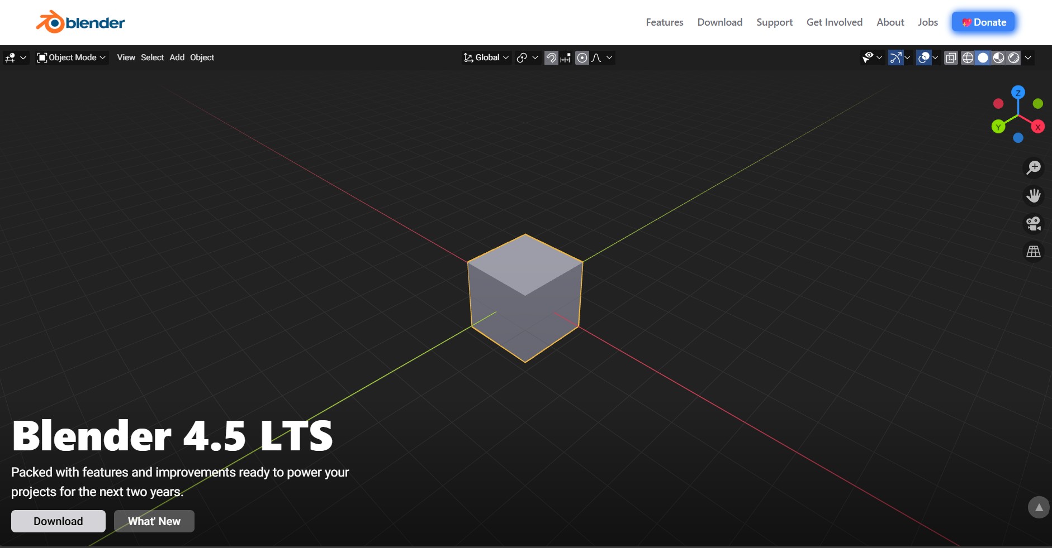Open the Object Mode dropdown
Screen dimensions: 1052x548
click(71, 57)
